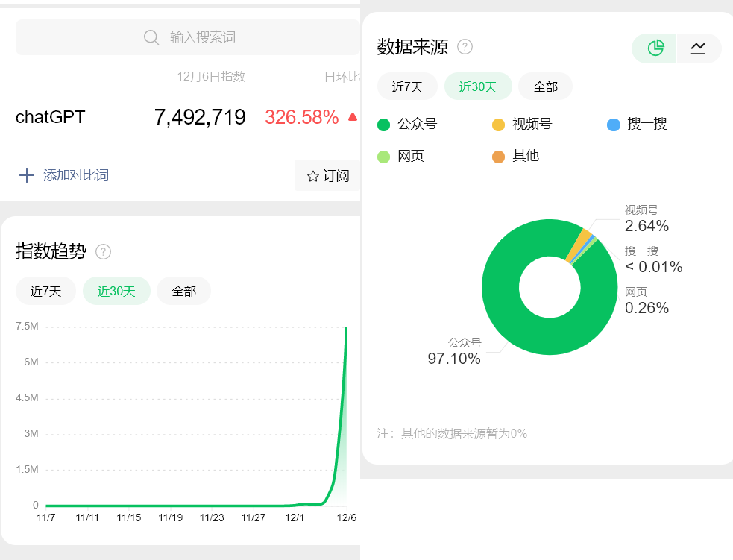Screen dimensions: 733x560
Task: Select the 近7天 tab under 指数趋势
Action: (x=45, y=291)
